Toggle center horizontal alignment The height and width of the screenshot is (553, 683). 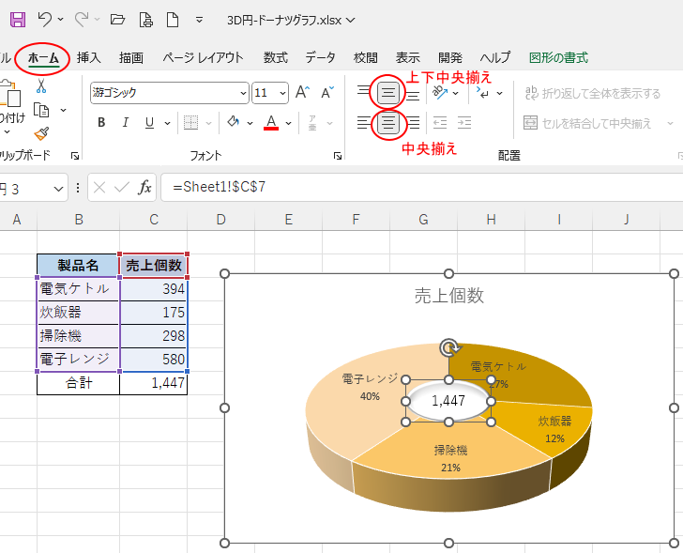pyautogui.click(x=388, y=123)
